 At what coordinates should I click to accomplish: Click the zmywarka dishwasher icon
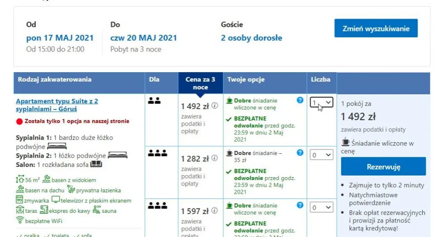(20, 200)
